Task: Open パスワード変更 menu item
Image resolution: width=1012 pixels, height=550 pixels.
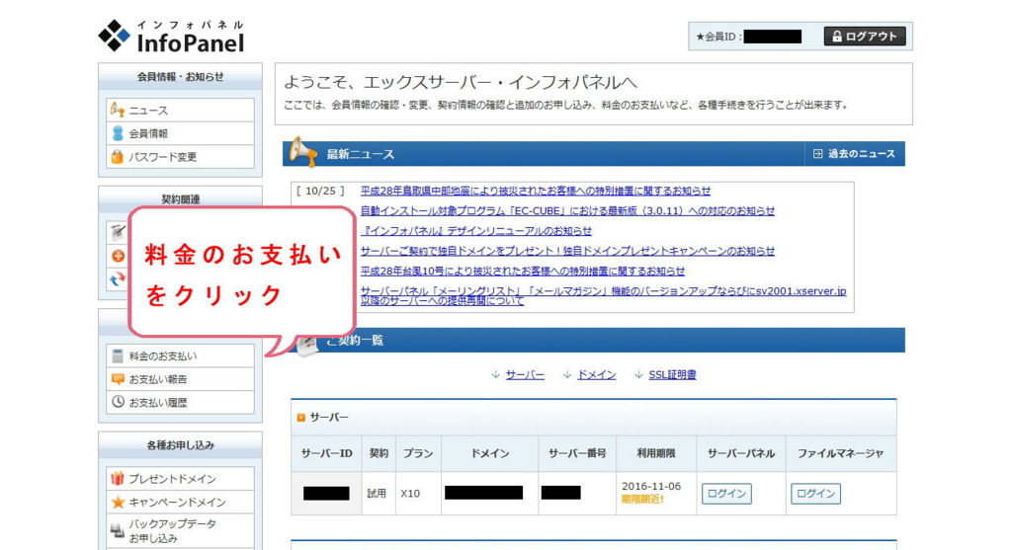Action: [180, 156]
